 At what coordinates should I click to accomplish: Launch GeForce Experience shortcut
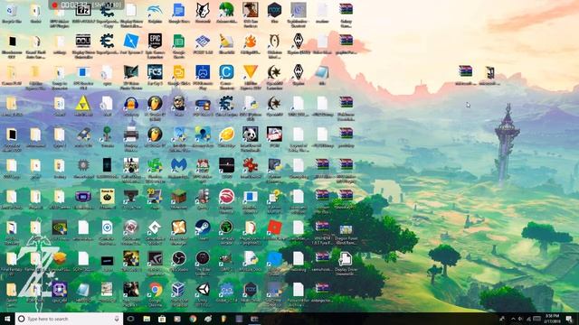155,259
